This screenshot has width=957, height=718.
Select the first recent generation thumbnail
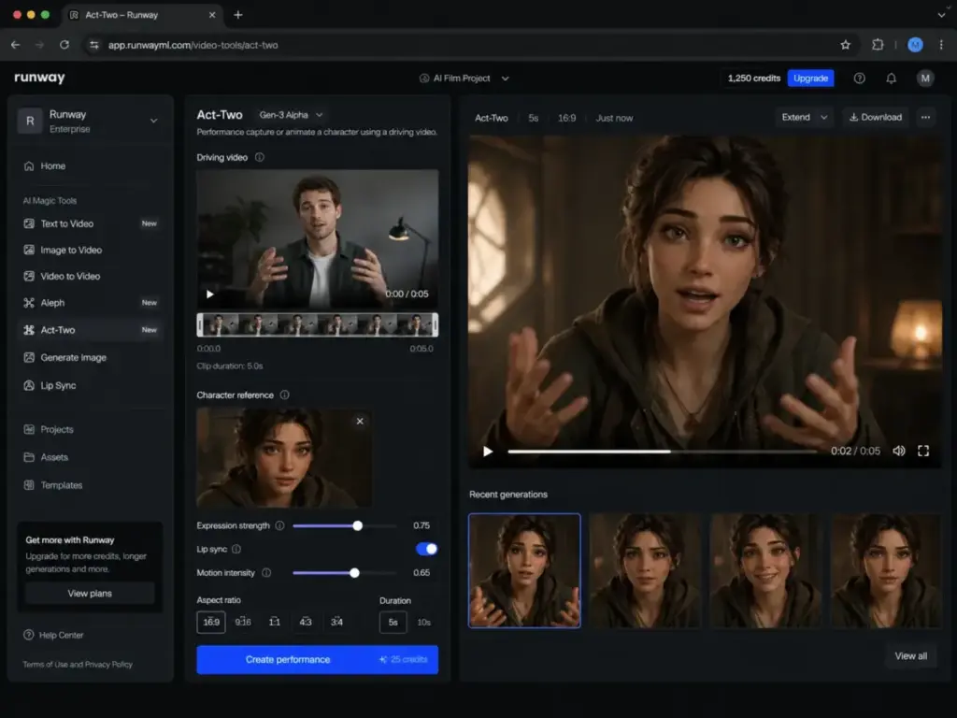pos(524,570)
